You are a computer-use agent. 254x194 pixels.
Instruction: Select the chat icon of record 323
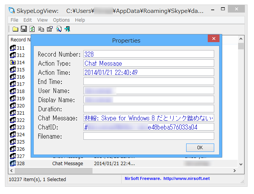click(13, 127)
